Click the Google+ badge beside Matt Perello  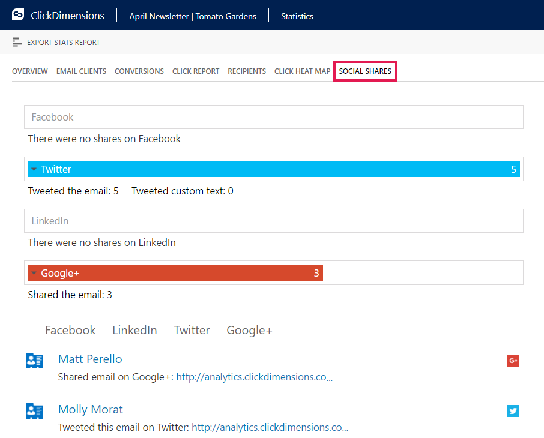point(513,361)
